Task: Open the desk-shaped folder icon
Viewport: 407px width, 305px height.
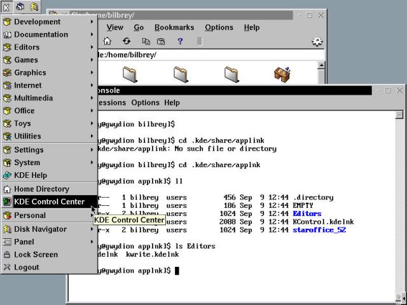Action: (282, 74)
